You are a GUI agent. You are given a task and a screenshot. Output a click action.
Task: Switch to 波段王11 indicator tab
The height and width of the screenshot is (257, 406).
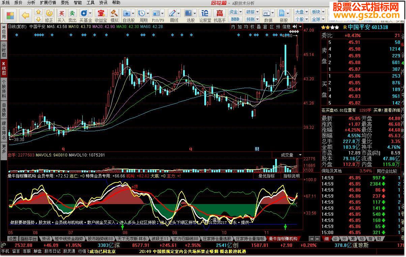click(159, 239)
